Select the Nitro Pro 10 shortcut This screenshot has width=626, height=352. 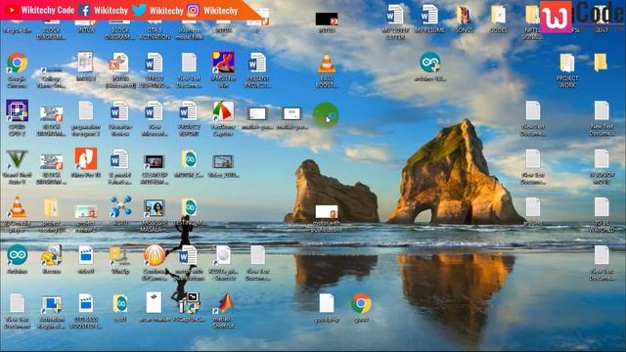85,158
